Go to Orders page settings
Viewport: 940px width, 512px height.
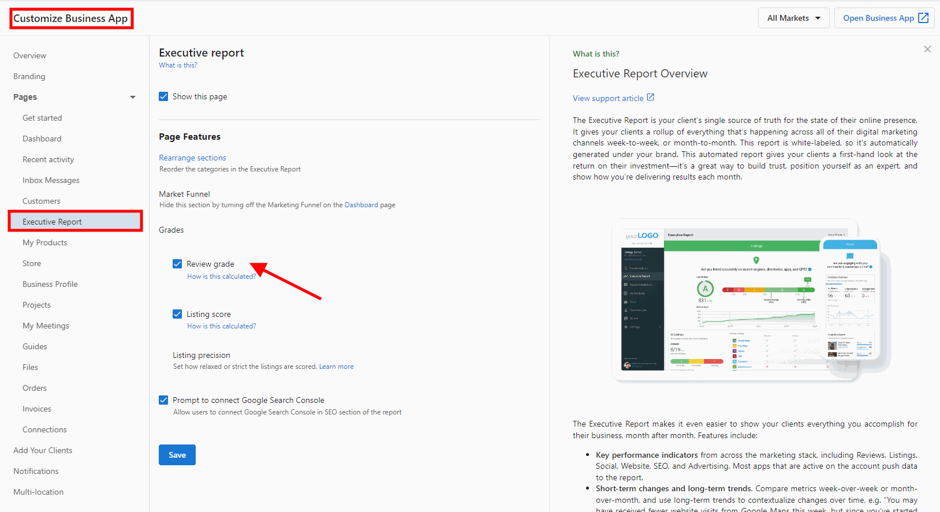35,388
